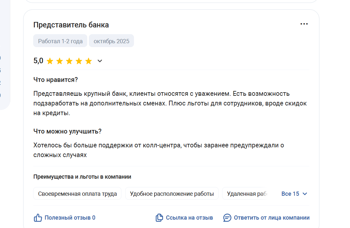The image size is (350, 228).
Task: Click the fifth rating star
Action: coord(89,61)
